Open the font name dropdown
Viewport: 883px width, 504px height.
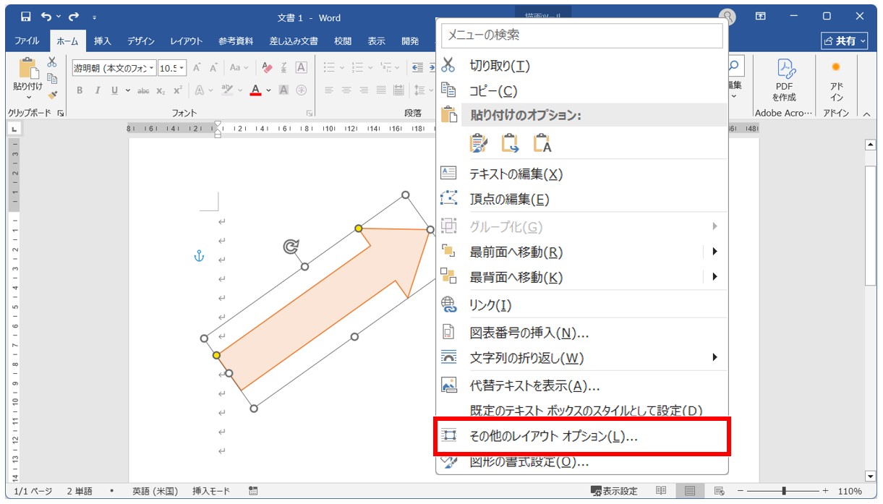point(152,68)
